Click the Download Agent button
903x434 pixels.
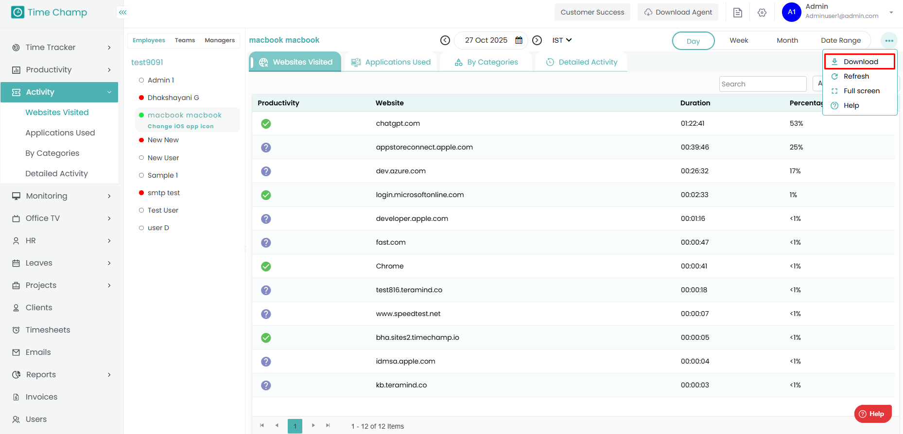[x=678, y=12]
